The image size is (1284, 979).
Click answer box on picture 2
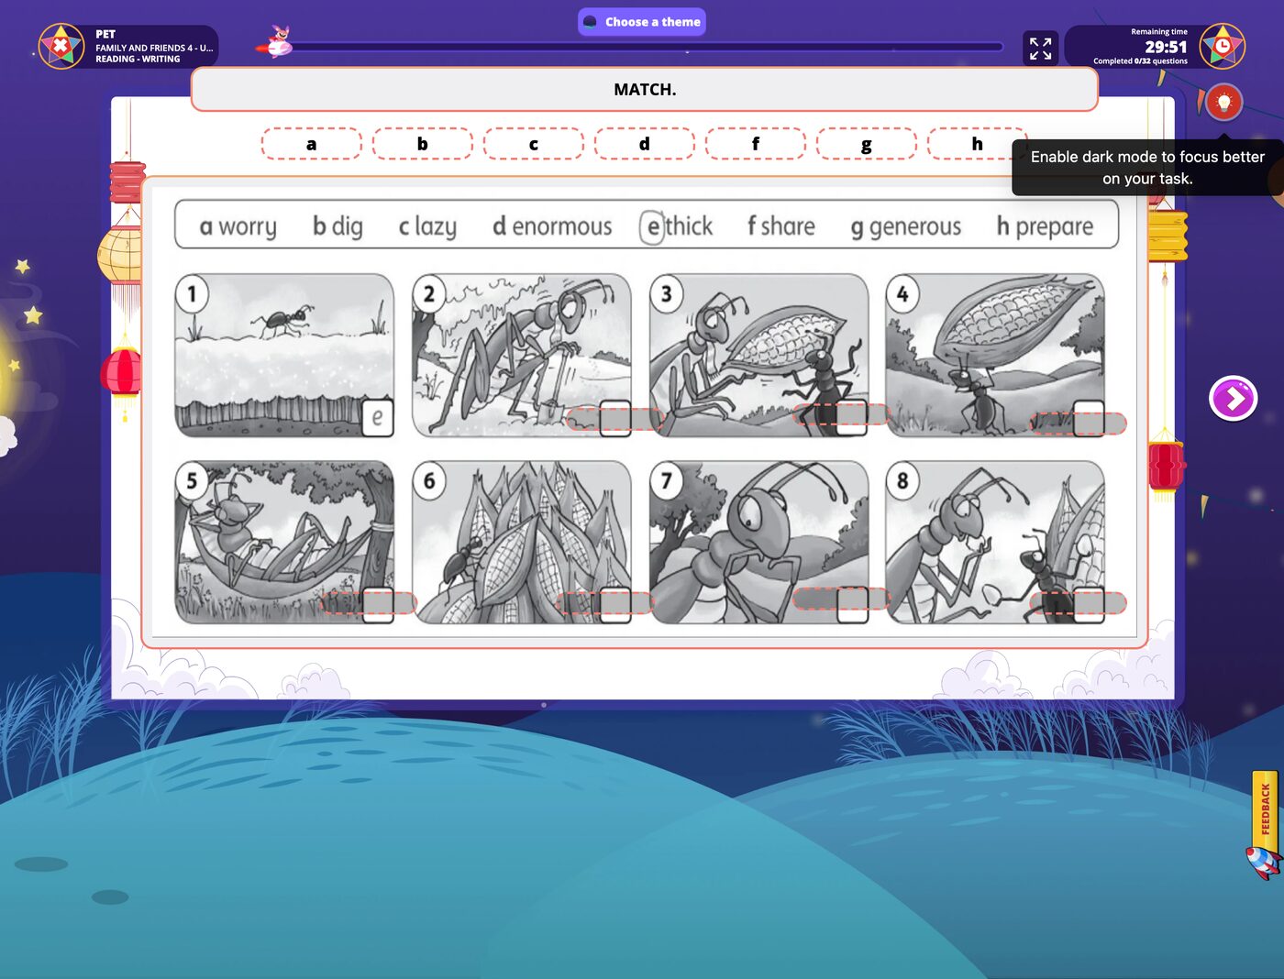[x=615, y=419]
